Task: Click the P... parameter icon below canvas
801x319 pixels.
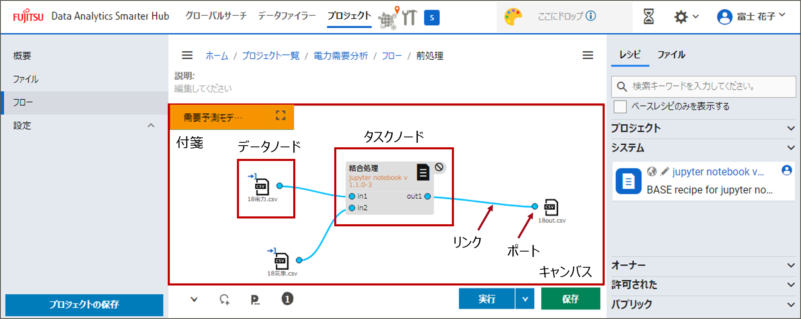Action: tap(255, 300)
